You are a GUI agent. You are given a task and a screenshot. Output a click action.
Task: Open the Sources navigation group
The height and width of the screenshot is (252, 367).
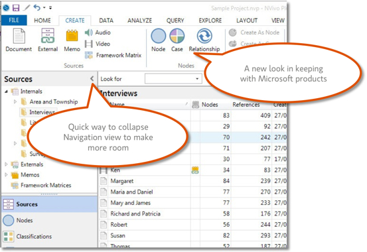coord(49,204)
